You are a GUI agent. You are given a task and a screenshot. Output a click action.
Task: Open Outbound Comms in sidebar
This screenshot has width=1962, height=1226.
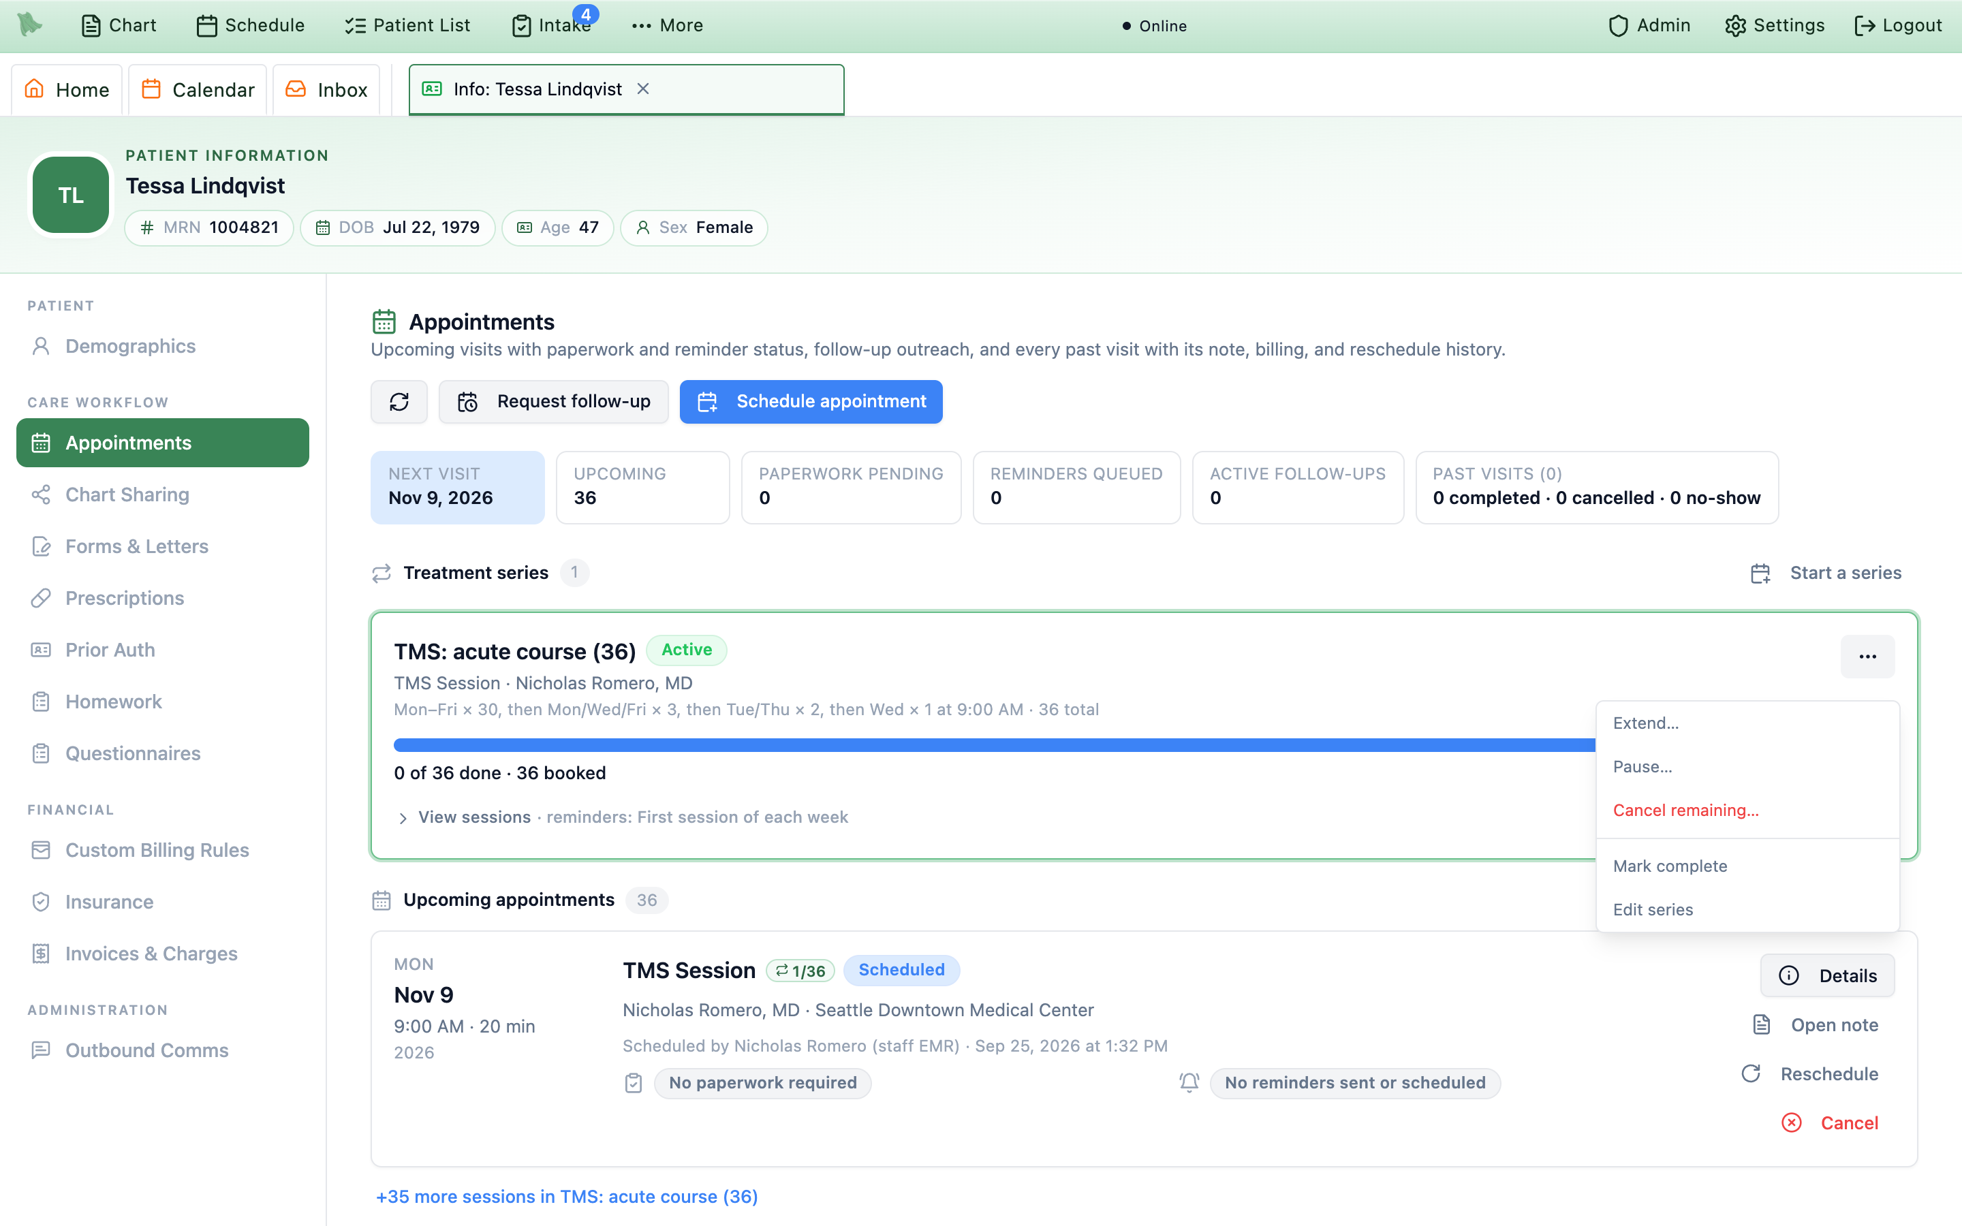pos(162,1050)
